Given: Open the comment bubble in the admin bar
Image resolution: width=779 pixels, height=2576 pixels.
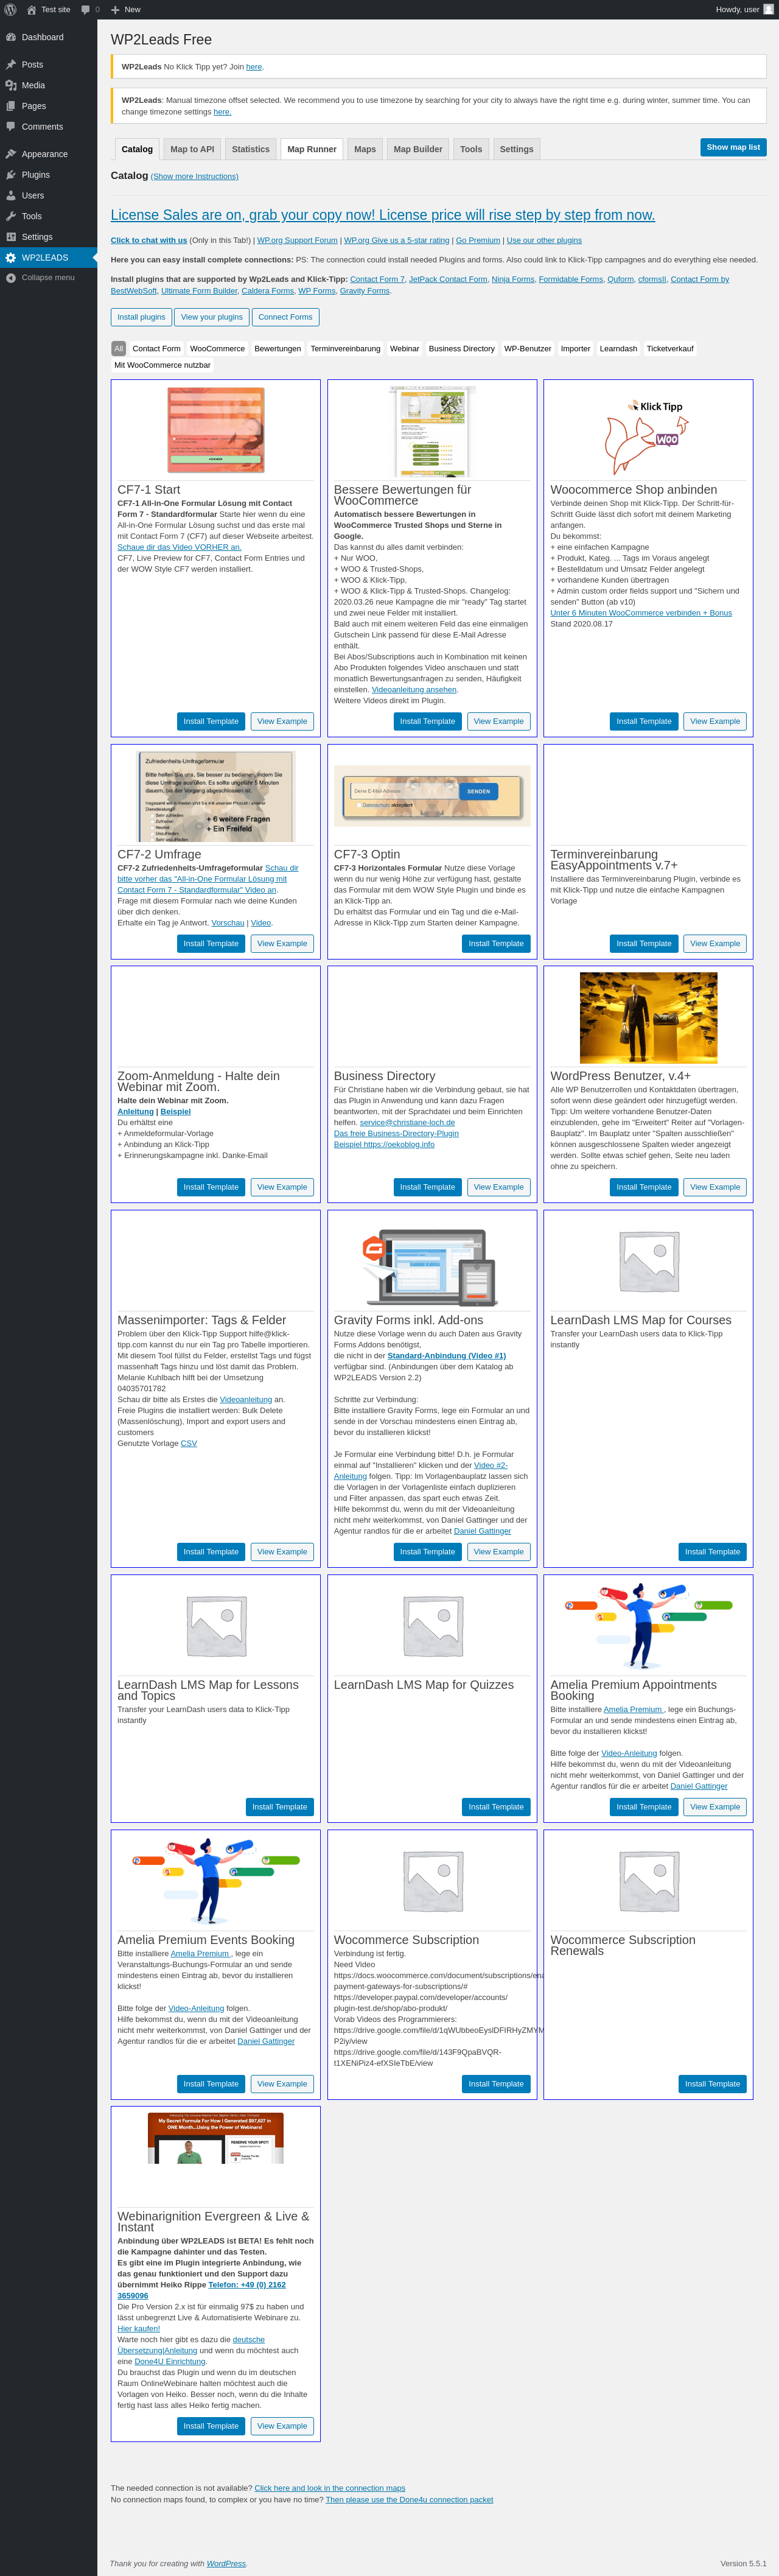Looking at the screenshot, I should (85, 9).
